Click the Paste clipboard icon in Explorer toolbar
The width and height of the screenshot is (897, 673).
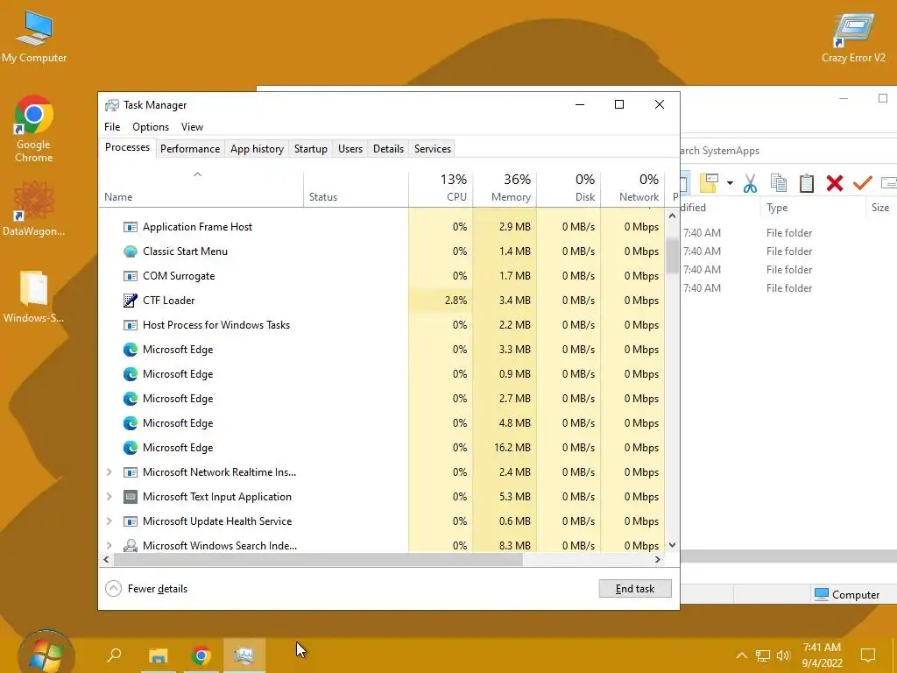click(807, 183)
